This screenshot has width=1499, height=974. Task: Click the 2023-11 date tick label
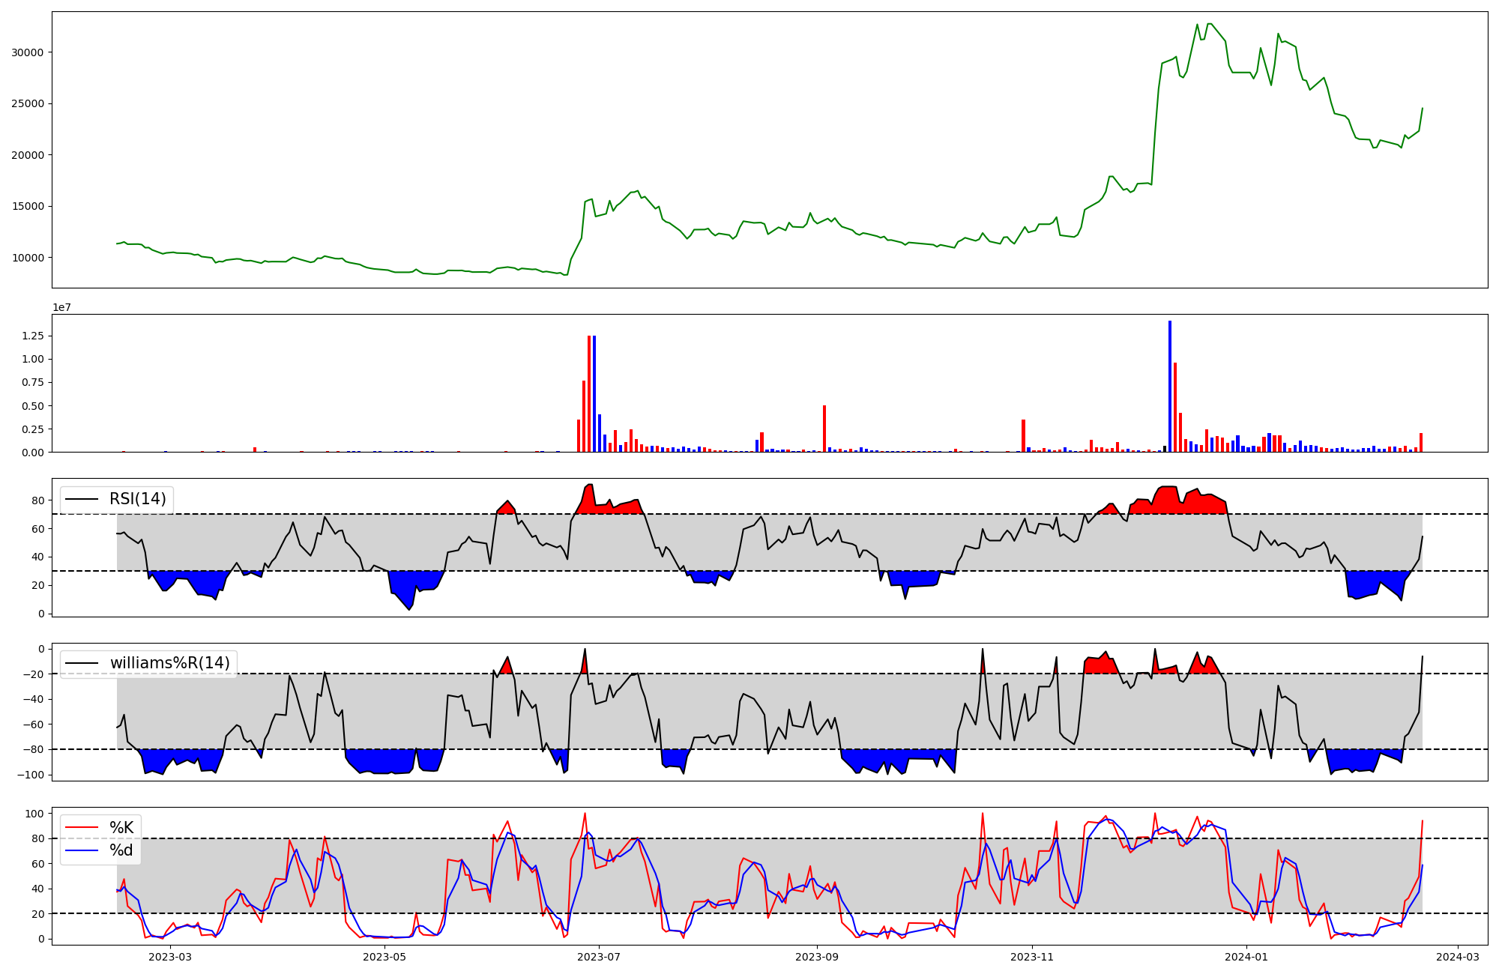pyautogui.click(x=1032, y=957)
